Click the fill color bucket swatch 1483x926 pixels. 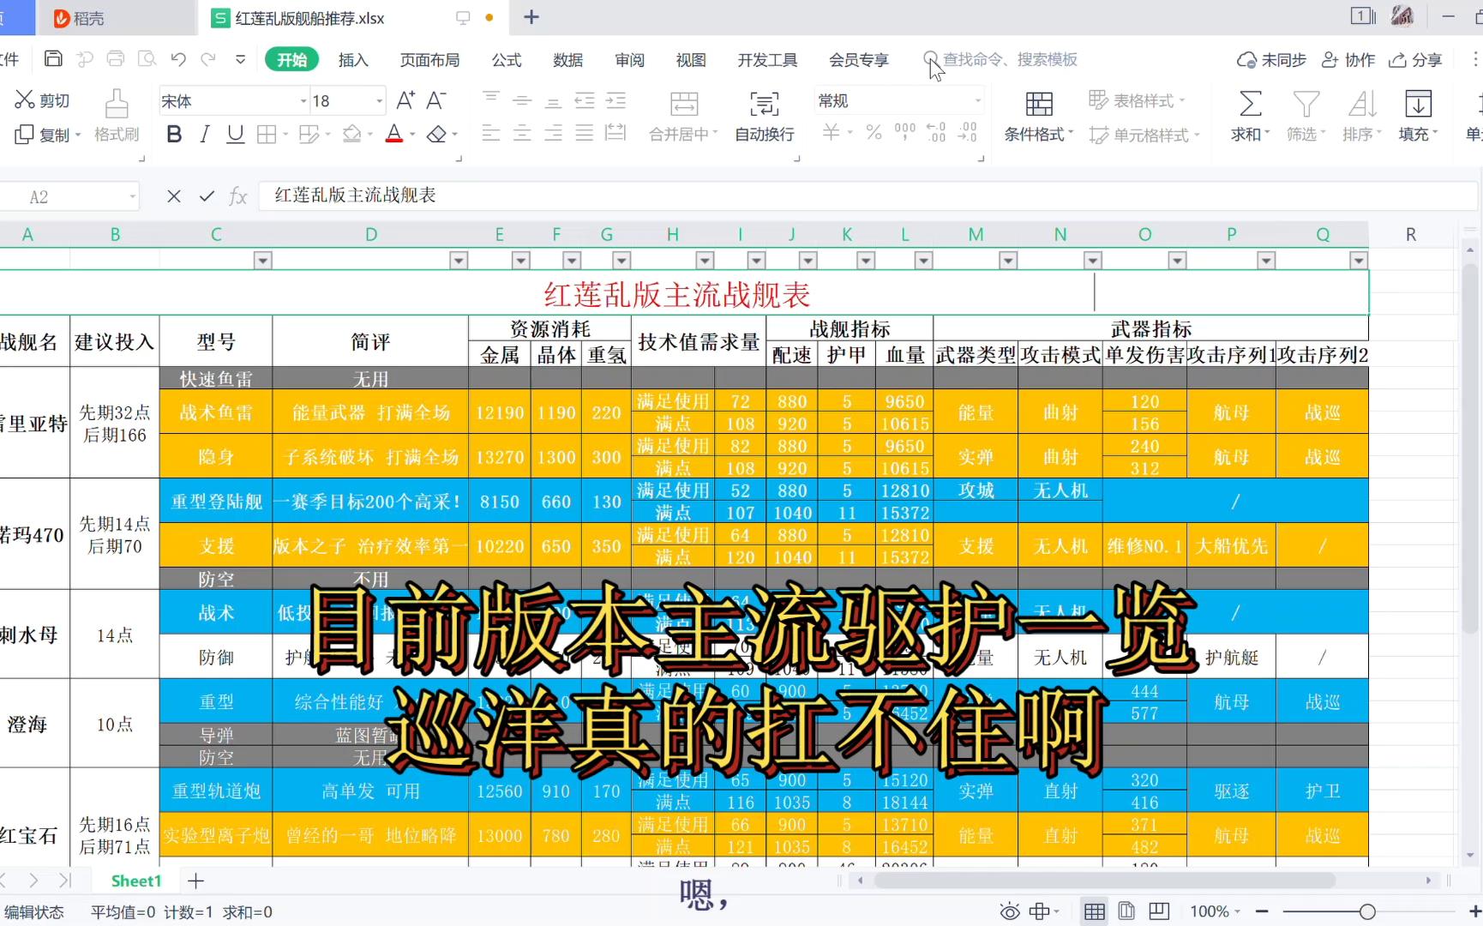click(x=351, y=135)
